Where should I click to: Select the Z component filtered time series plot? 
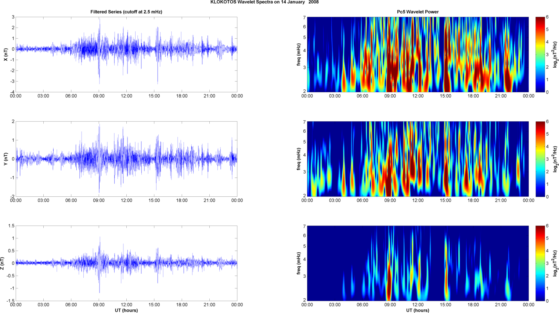(x=126, y=263)
